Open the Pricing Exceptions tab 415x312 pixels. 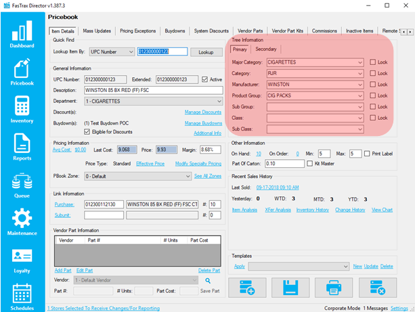click(x=138, y=31)
